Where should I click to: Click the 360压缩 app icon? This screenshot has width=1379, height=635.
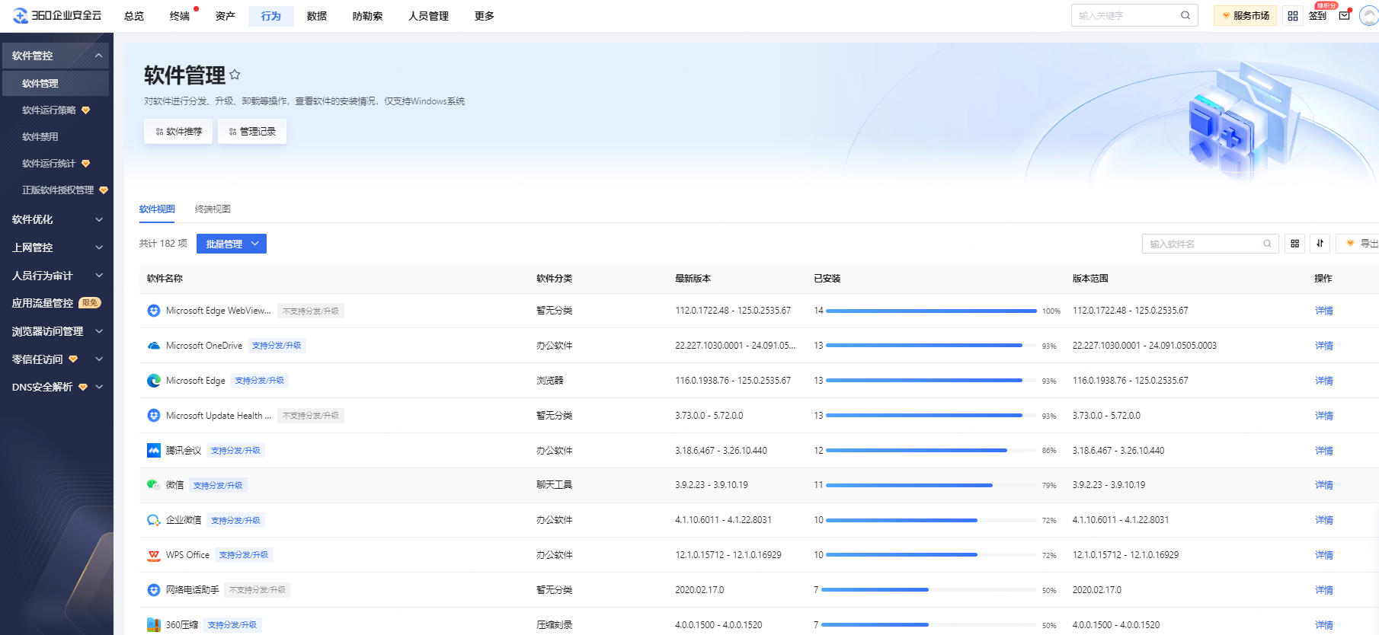153,625
